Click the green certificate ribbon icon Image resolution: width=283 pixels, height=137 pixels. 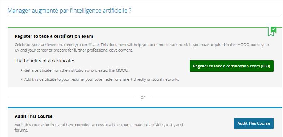point(272,31)
